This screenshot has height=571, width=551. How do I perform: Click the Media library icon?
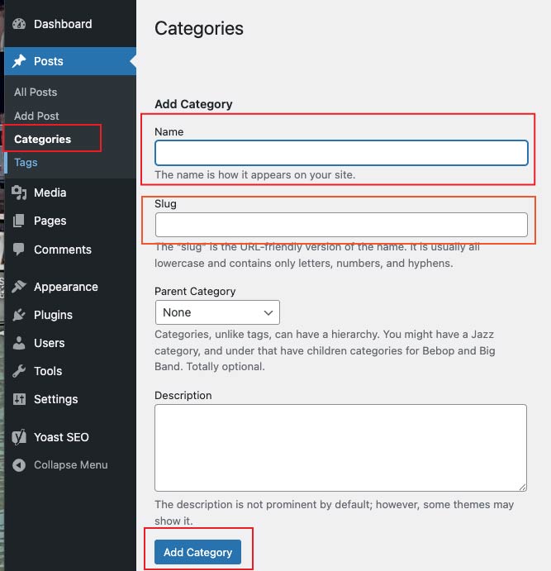(19, 193)
